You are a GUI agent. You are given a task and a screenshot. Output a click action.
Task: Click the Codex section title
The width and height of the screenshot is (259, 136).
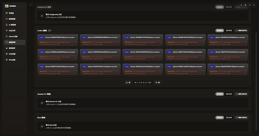(x=42, y=30)
